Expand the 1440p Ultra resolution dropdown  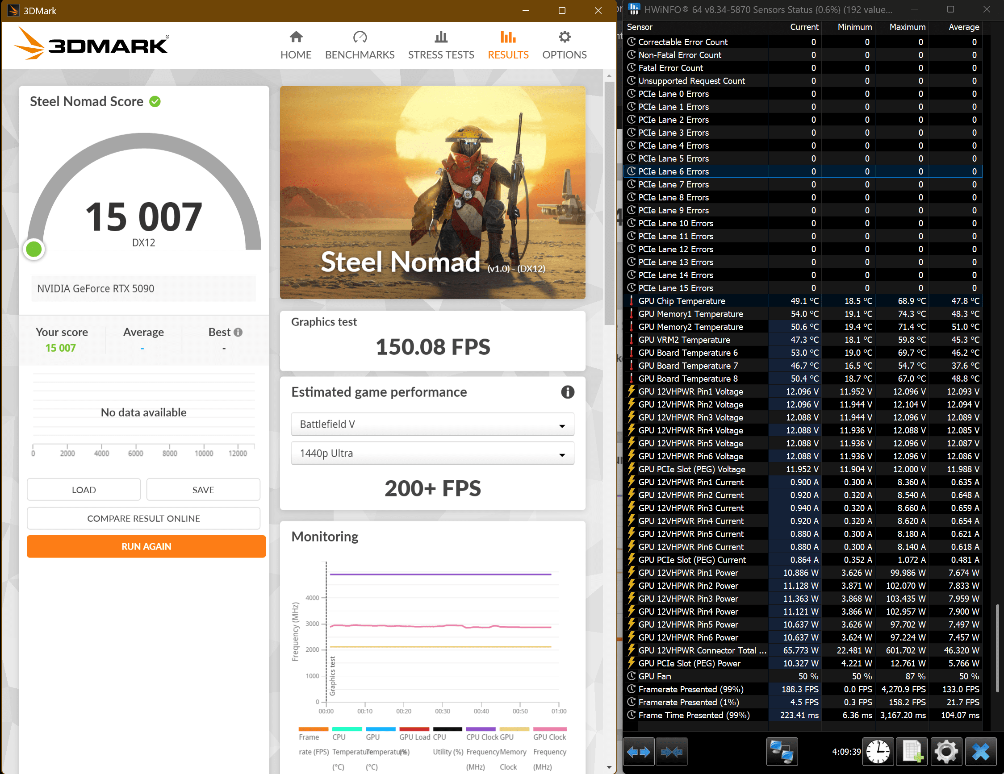coord(432,454)
